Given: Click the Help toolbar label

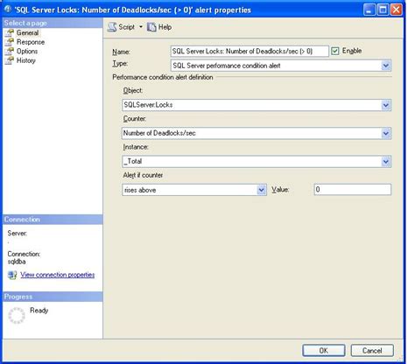Looking at the screenshot, I should (165, 27).
